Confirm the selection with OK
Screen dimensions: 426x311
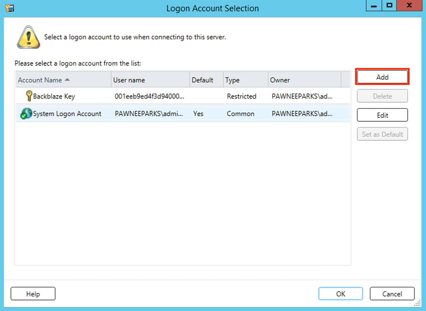point(341,294)
